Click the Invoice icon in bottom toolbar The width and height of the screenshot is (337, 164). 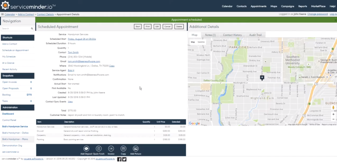pyautogui.click(x=111, y=149)
